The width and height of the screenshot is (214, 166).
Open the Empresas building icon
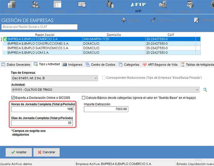[12, 5]
